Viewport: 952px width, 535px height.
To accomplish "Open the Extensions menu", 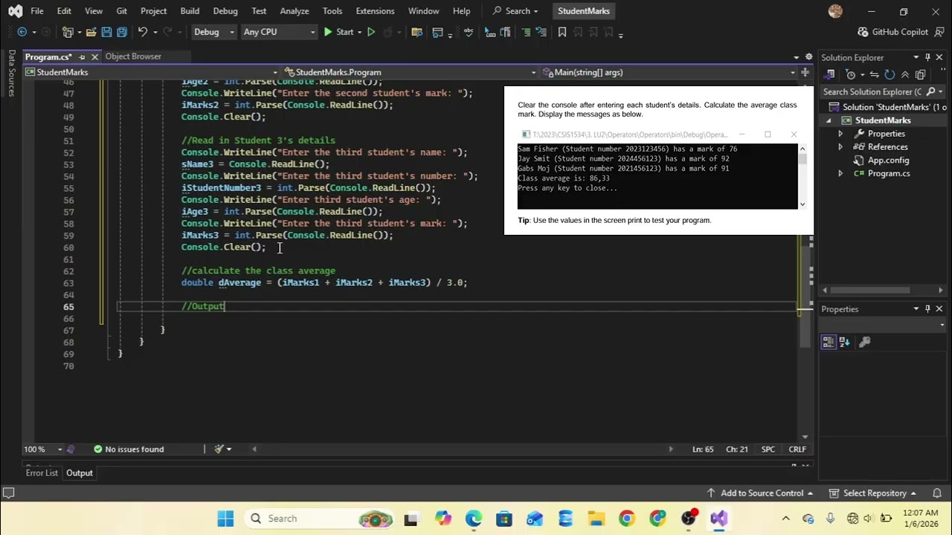I will point(375,11).
